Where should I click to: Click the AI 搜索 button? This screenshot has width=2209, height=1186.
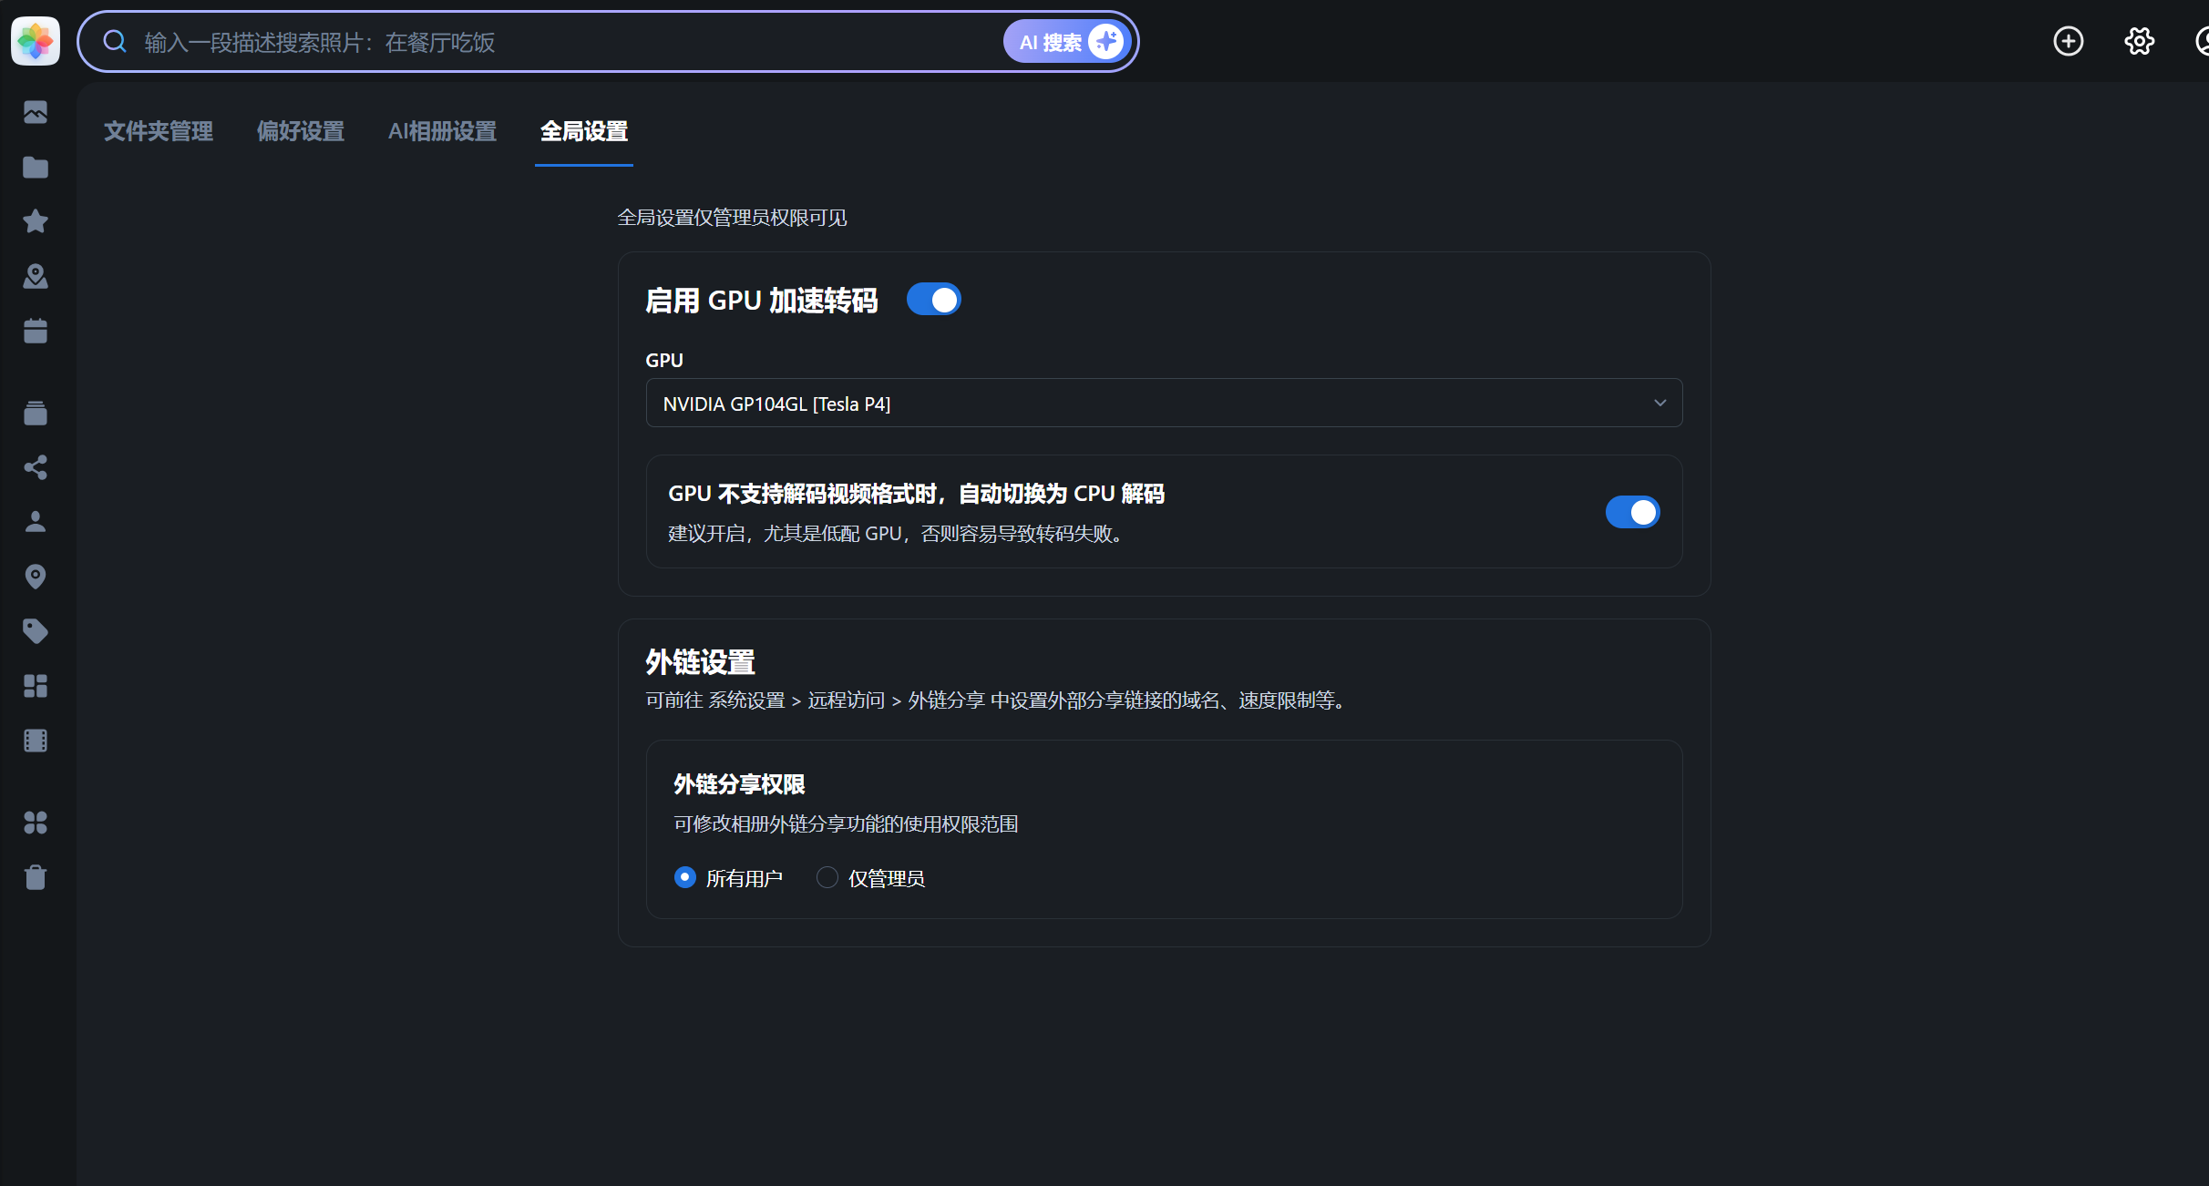point(1066,41)
